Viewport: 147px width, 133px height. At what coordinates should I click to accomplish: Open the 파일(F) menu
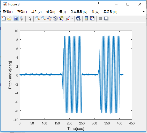(x=8, y=12)
